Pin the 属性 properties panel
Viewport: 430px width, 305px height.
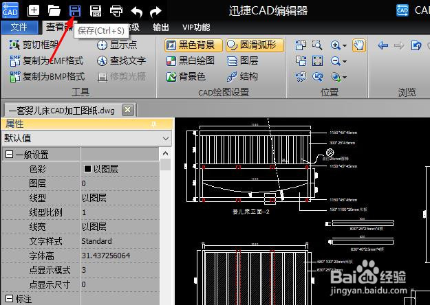point(154,124)
